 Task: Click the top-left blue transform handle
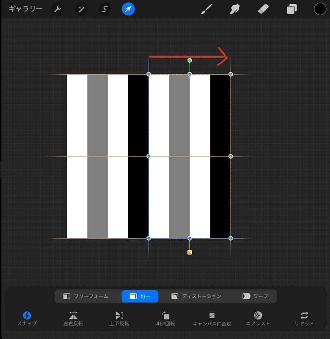(x=148, y=74)
